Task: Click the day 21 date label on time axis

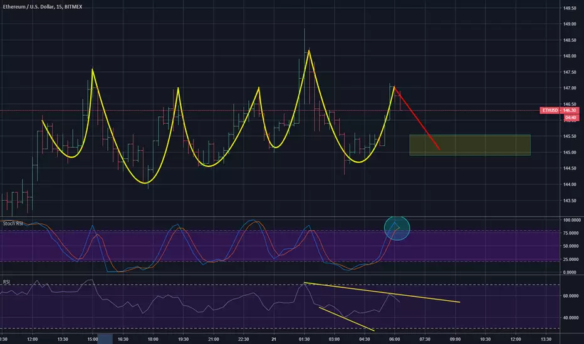Action: (x=274, y=339)
